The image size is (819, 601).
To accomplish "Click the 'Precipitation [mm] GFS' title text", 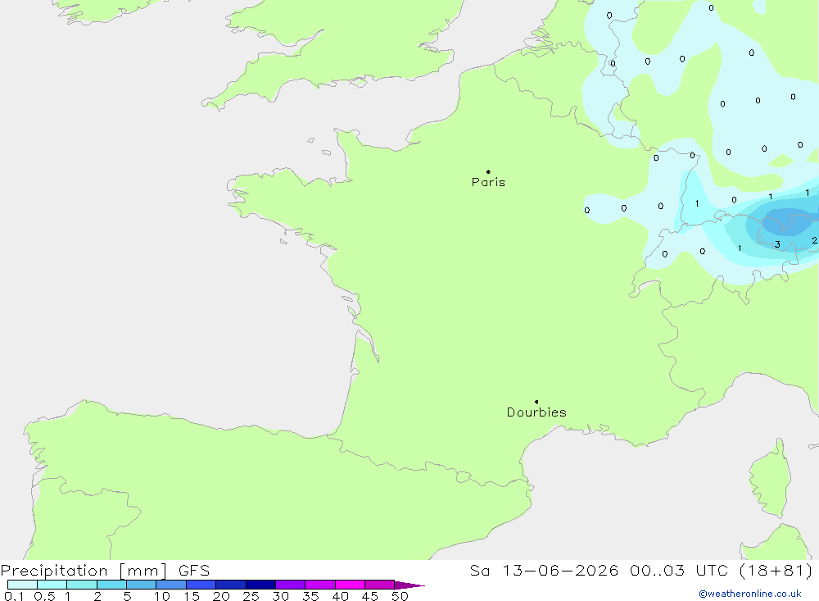I will 105,571.
